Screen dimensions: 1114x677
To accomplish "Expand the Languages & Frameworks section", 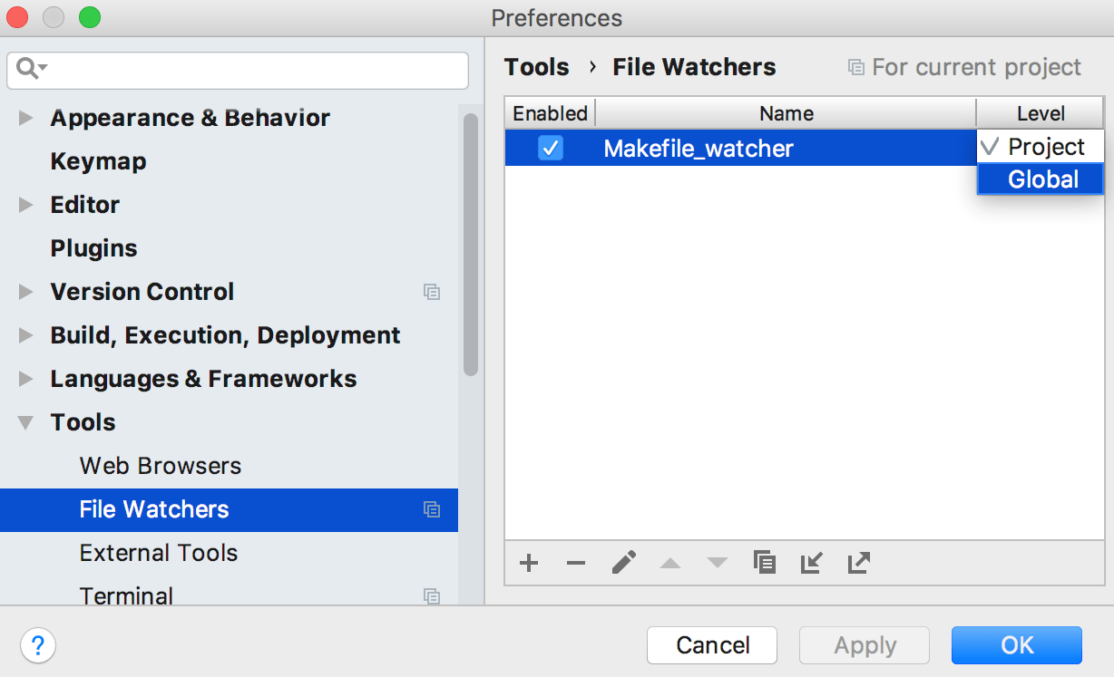I will pos(26,379).
